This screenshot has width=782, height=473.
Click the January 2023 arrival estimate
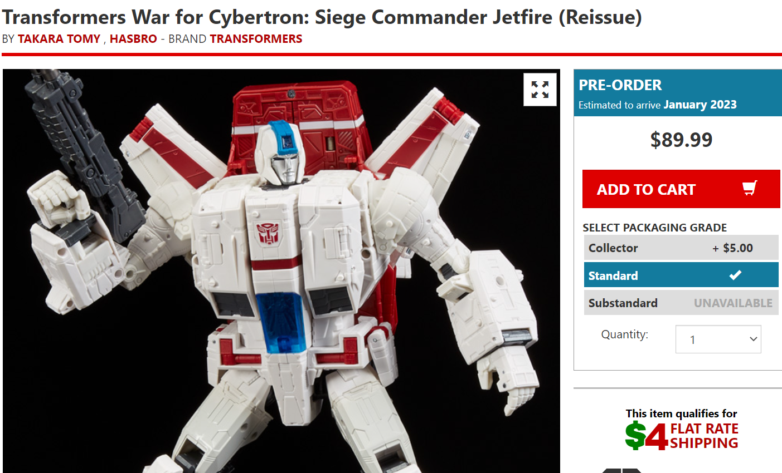click(x=700, y=105)
